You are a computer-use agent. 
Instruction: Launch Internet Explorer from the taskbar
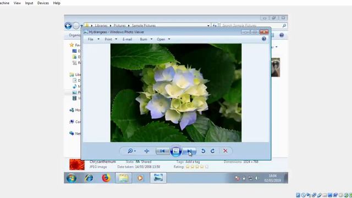(x=89, y=178)
